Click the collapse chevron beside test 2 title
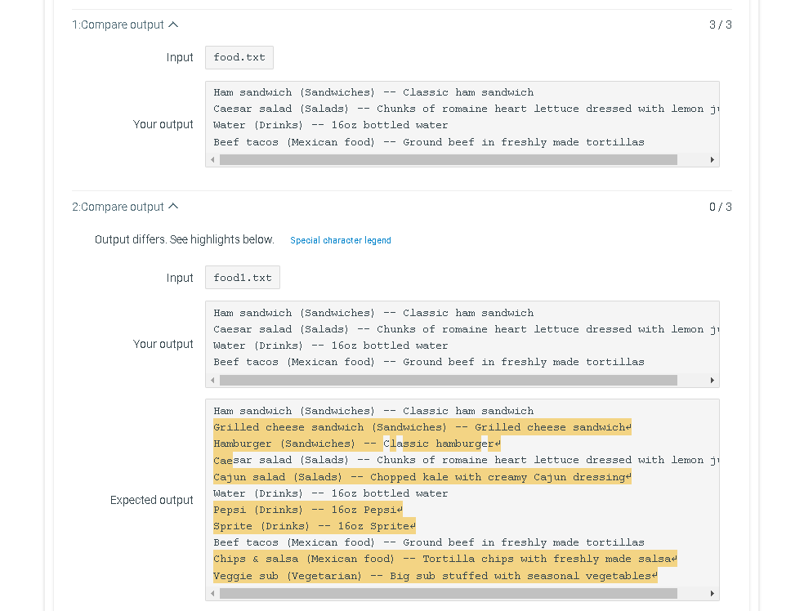This screenshot has width=804, height=611. pyautogui.click(x=172, y=207)
